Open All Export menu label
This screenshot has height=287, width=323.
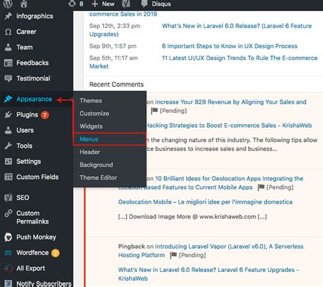pos(31,269)
